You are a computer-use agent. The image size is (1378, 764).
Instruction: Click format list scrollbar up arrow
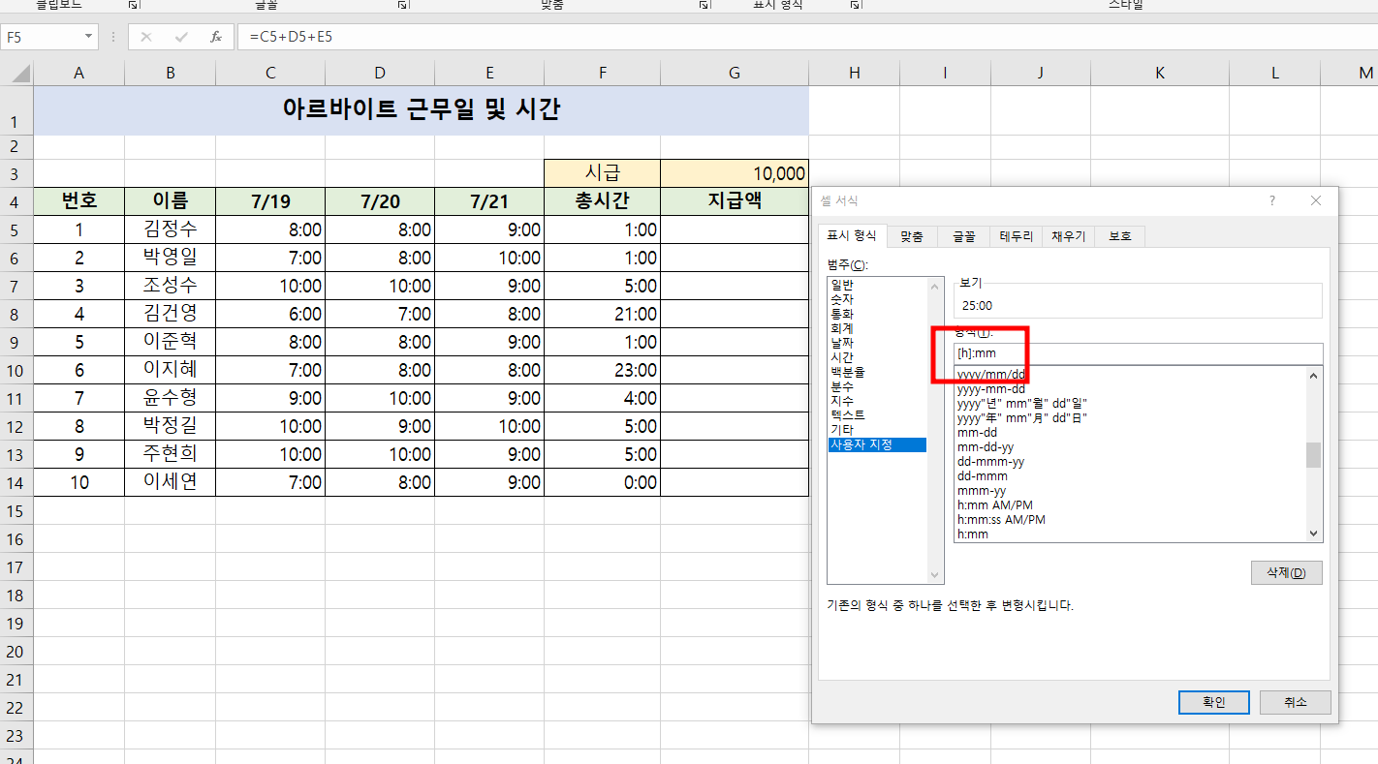[1314, 376]
